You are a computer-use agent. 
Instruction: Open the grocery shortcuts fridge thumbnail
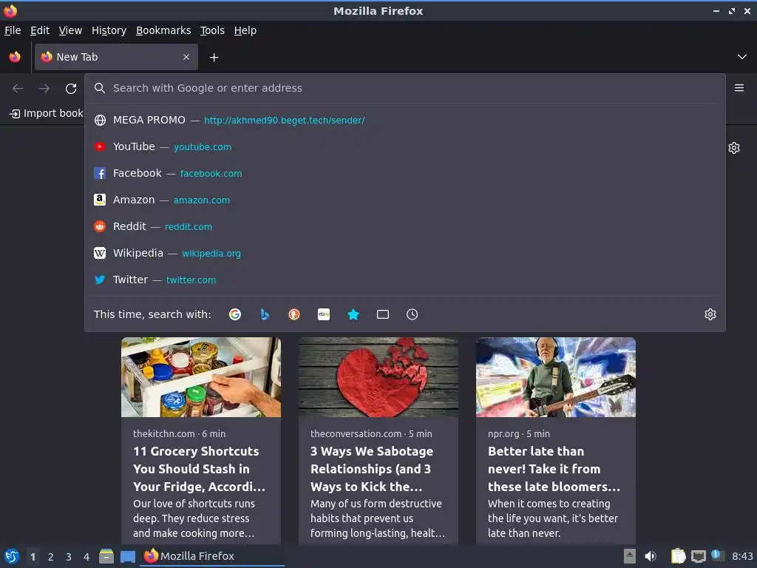201,377
